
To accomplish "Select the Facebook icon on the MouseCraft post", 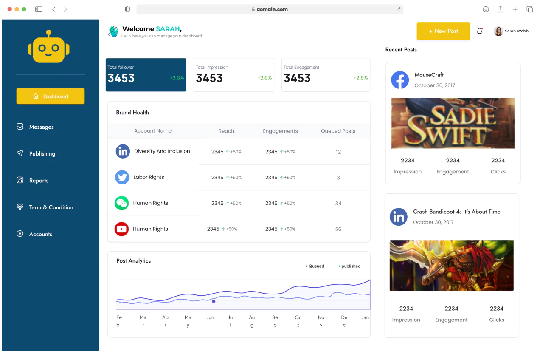I will 400,80.
